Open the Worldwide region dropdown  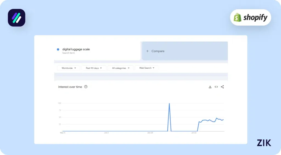pyautogui.click(x=69, y=68)
